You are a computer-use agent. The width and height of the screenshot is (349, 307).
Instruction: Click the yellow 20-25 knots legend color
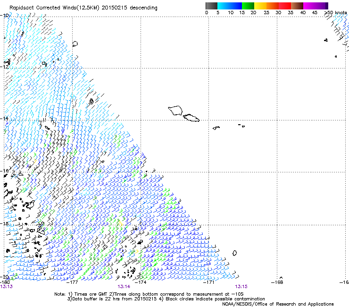tap(260, 6)
